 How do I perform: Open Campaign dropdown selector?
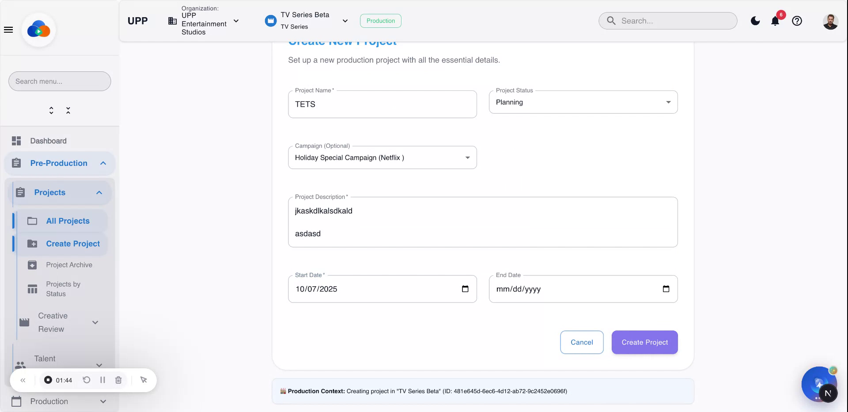point(382,158)
